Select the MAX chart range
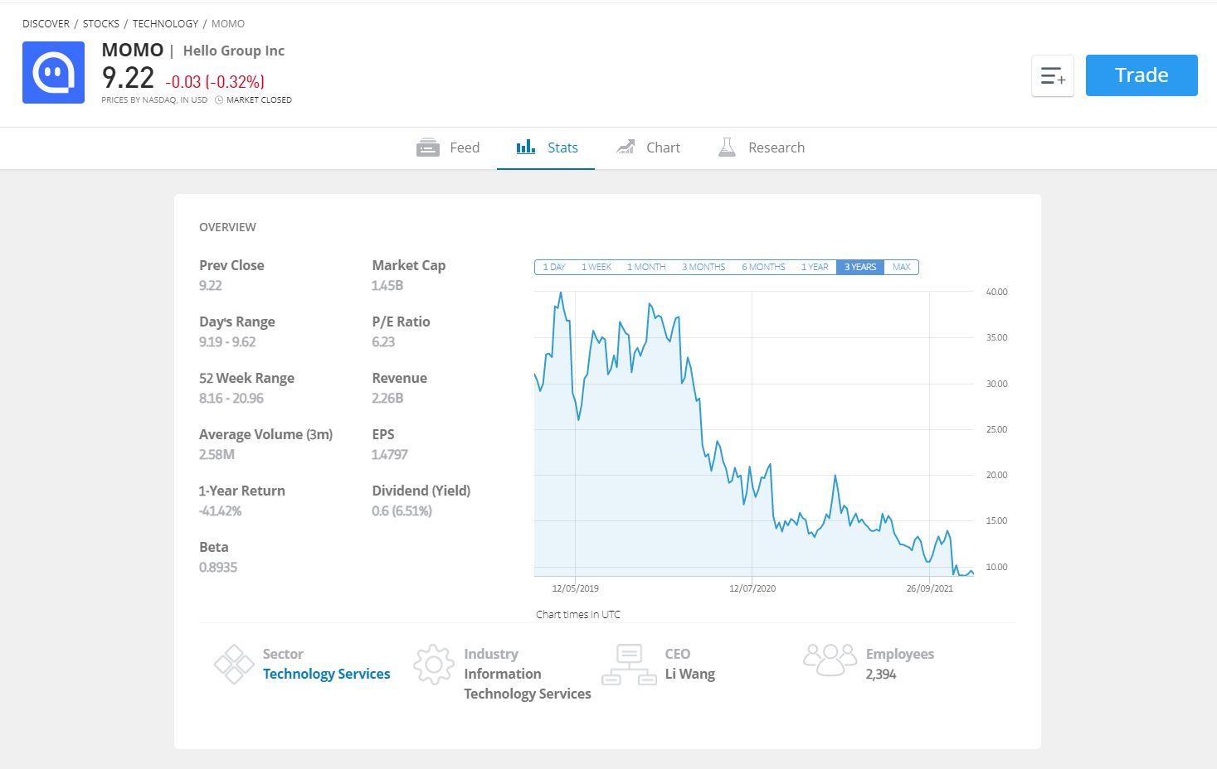The image size is (1217, 769). [902, 267]
